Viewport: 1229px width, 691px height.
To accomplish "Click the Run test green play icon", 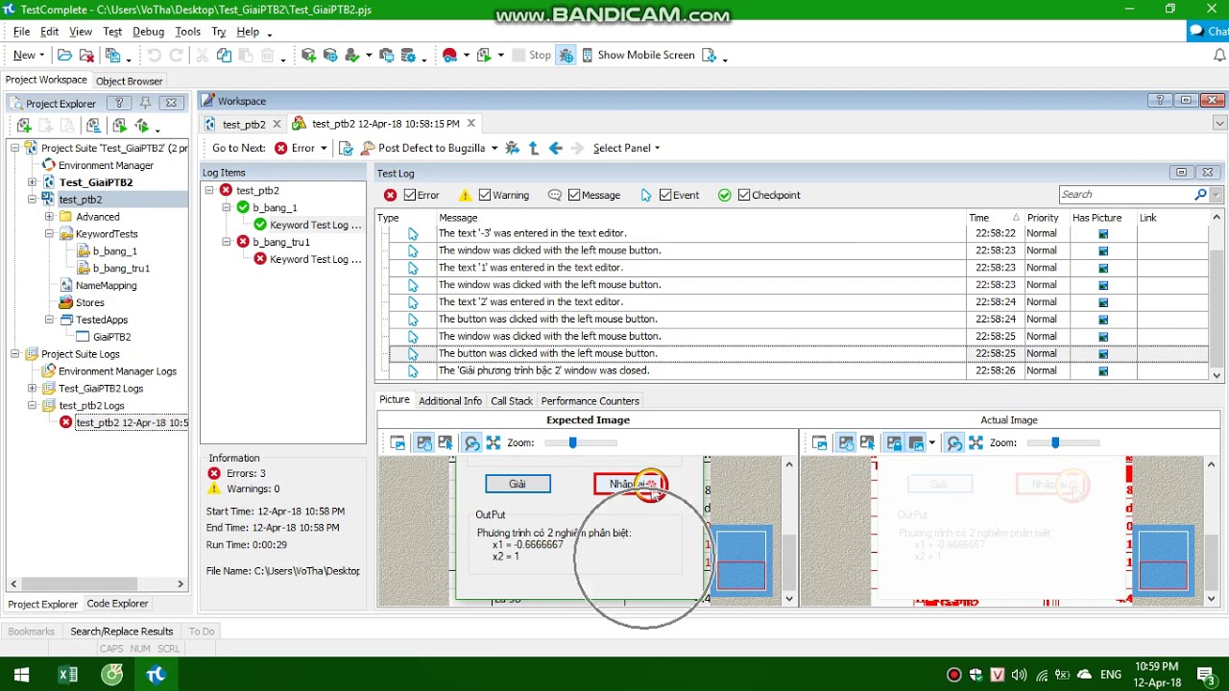I will [484, 56].
